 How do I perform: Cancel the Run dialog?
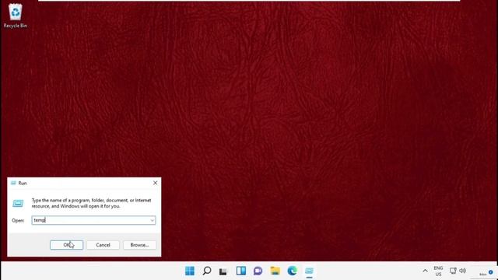[x=103, y=245]
